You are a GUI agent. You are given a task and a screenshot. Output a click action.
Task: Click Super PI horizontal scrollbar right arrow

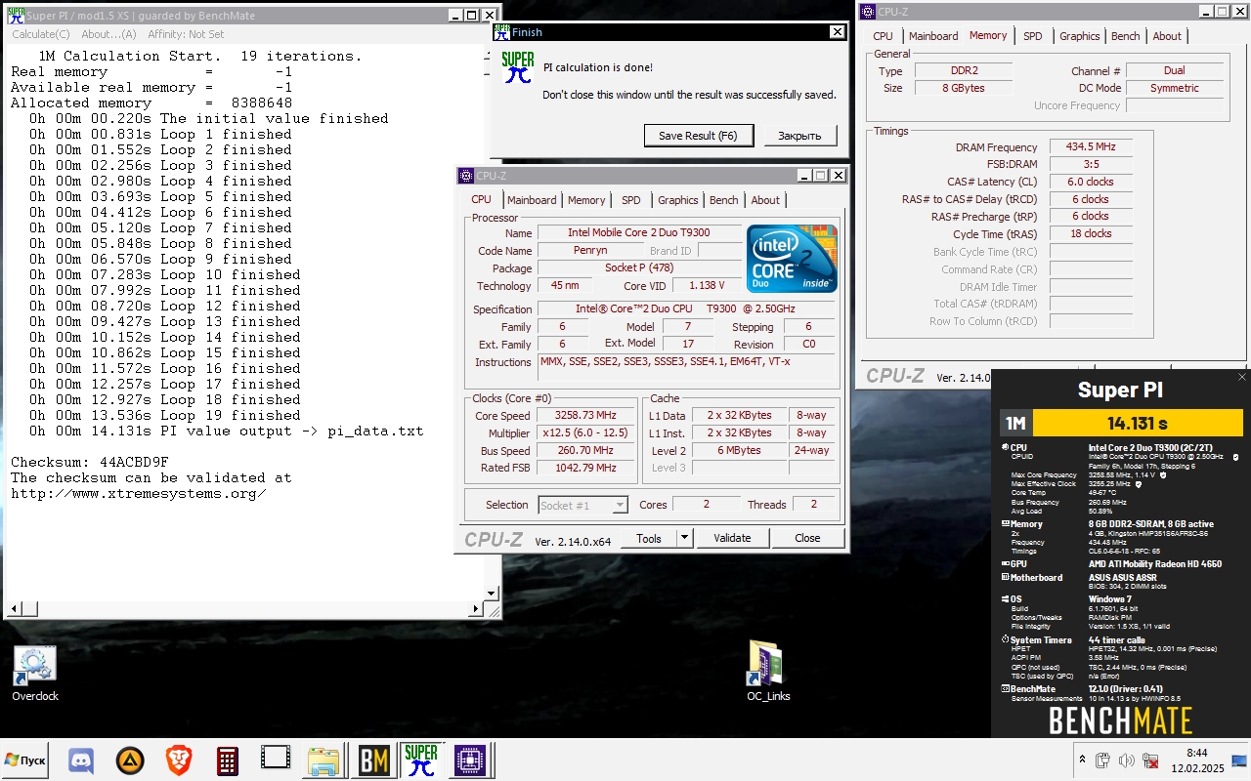[477, 609]
